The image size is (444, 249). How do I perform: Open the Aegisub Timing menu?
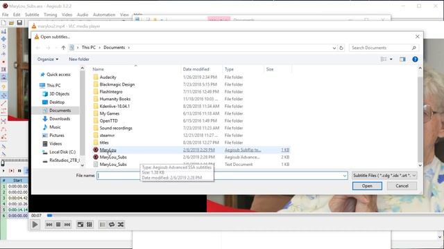51,15
